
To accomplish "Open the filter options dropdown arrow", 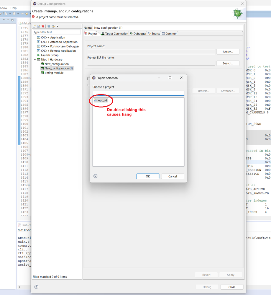I will 57,26.
